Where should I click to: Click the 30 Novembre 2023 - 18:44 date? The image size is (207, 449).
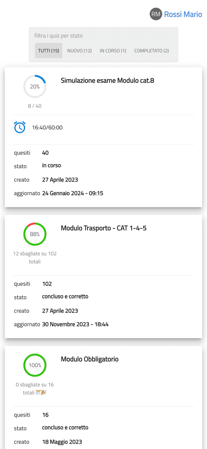(x=75, y=324)
